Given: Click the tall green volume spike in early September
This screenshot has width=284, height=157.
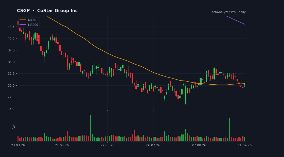Looking at the screenshot, I should click(229, 130).
